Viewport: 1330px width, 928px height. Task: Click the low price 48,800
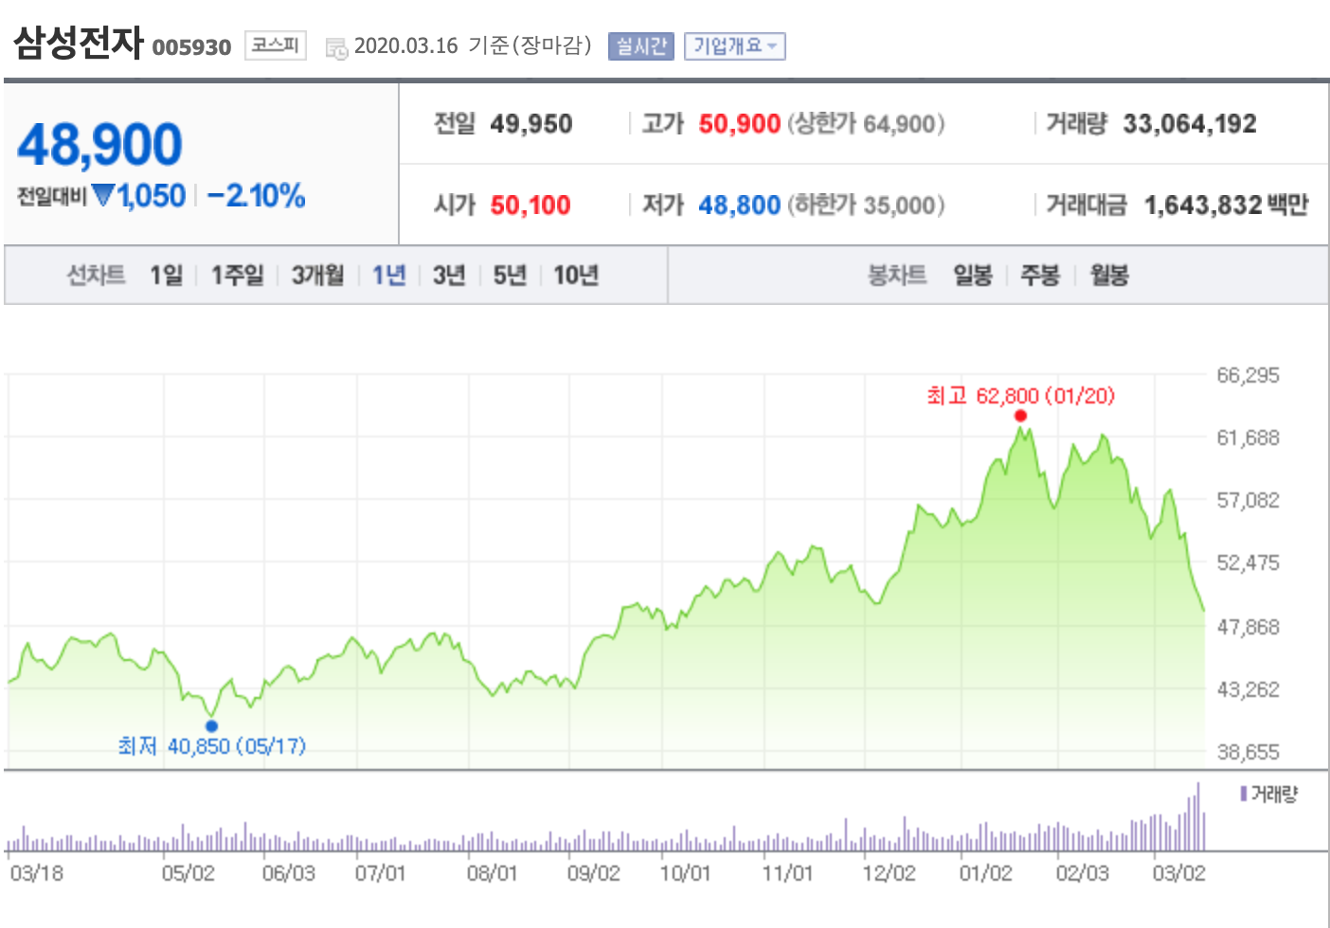tap(740, 205)
